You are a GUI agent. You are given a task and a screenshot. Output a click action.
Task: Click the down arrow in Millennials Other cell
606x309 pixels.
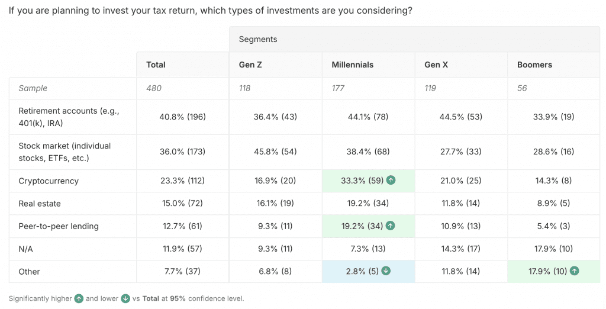pyautogui.click(x=385, y=272)
